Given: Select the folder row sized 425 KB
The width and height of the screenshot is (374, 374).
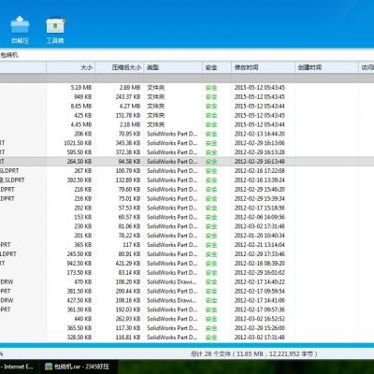Looking at the screenshot, I should pos(187,115).
